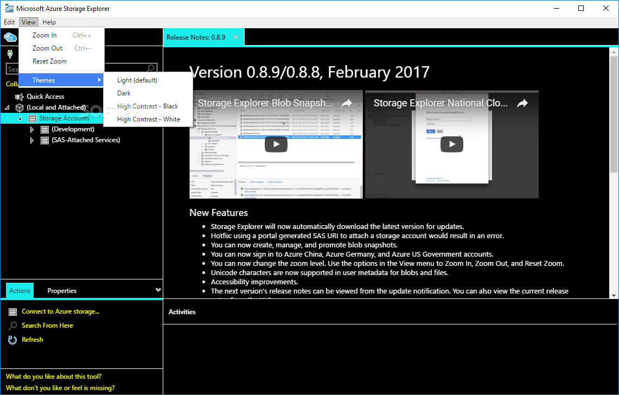
Task: Open Blob Snapshots video title link
Action: 265,103
